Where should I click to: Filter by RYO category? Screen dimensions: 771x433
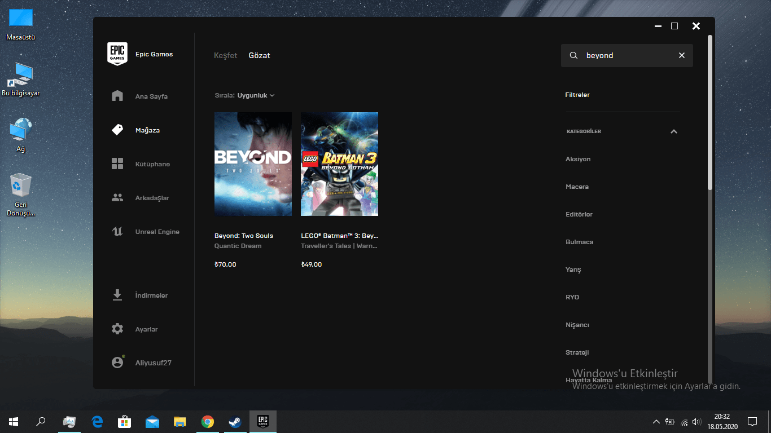(x=572, y=297)
